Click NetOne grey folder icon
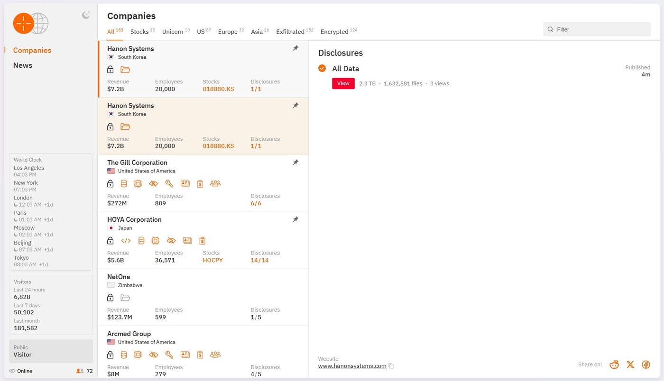 pyautogui.click(x=125, y=298)
